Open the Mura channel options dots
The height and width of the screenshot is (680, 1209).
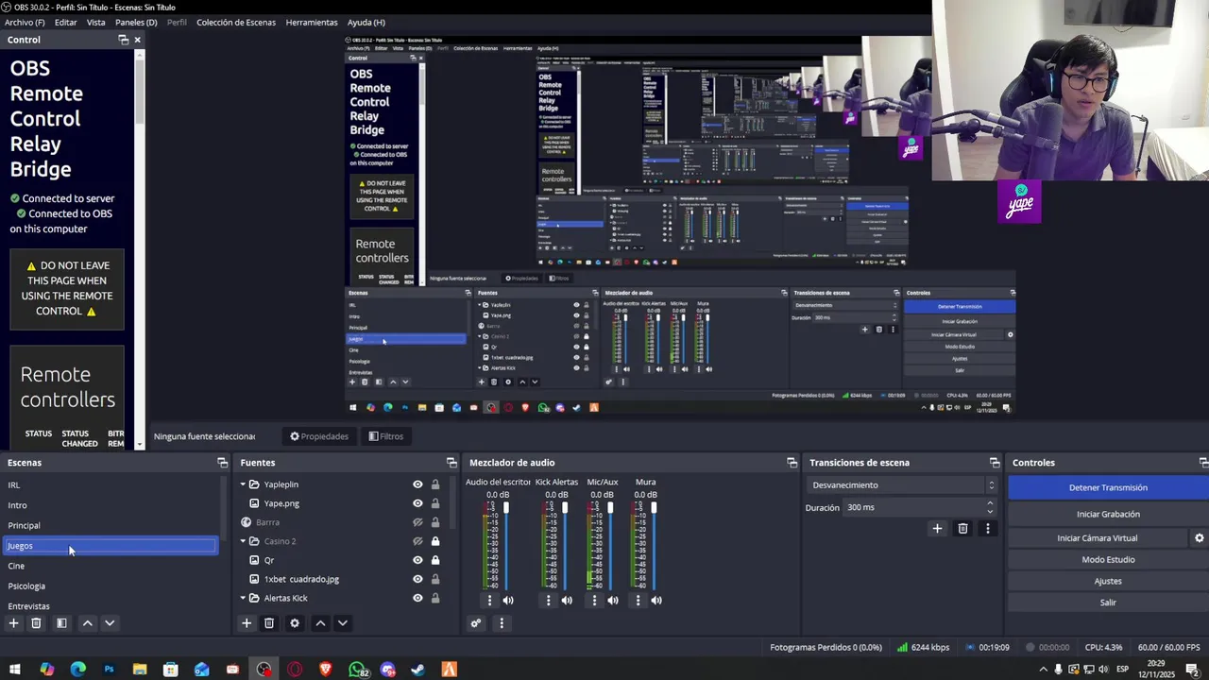638,601
